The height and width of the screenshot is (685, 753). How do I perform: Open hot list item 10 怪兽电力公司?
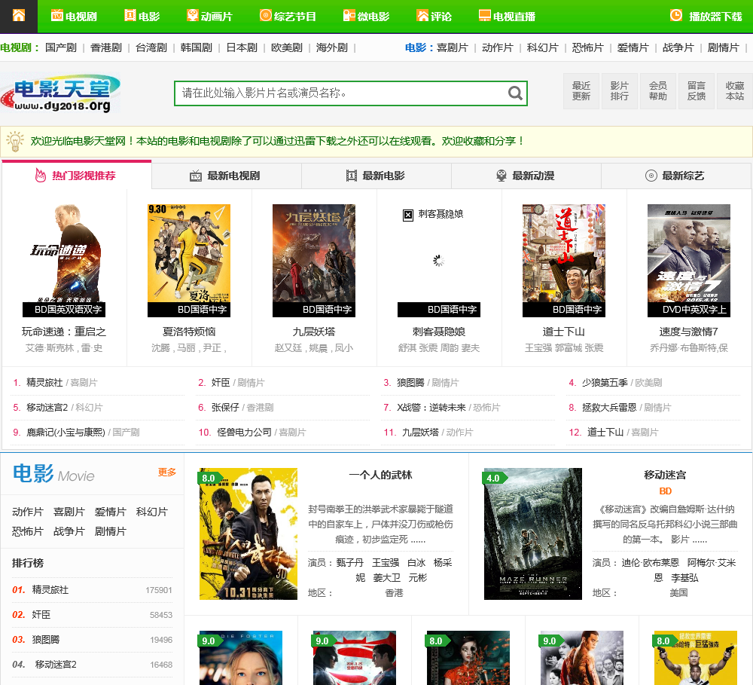(x=245, y=433)
